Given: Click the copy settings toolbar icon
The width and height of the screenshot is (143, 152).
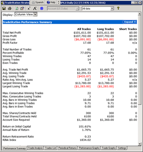Looking at the screenshot, I should 22,8.
